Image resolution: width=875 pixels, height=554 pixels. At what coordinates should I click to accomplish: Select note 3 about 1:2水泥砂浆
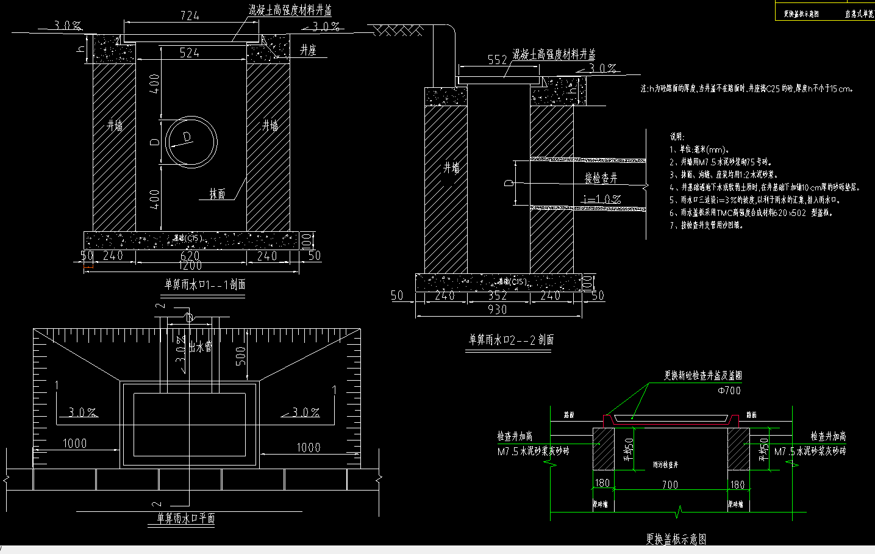coord(724,175)
